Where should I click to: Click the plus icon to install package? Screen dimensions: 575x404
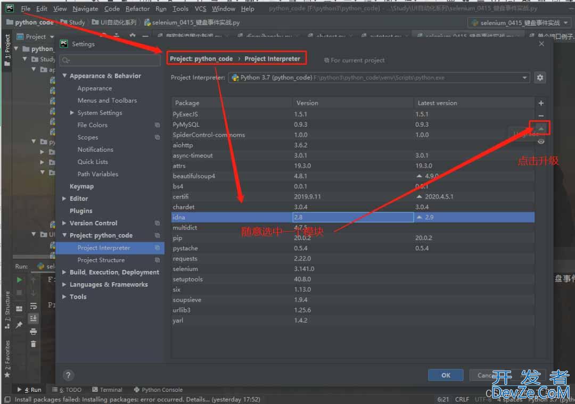coord(541,103)
